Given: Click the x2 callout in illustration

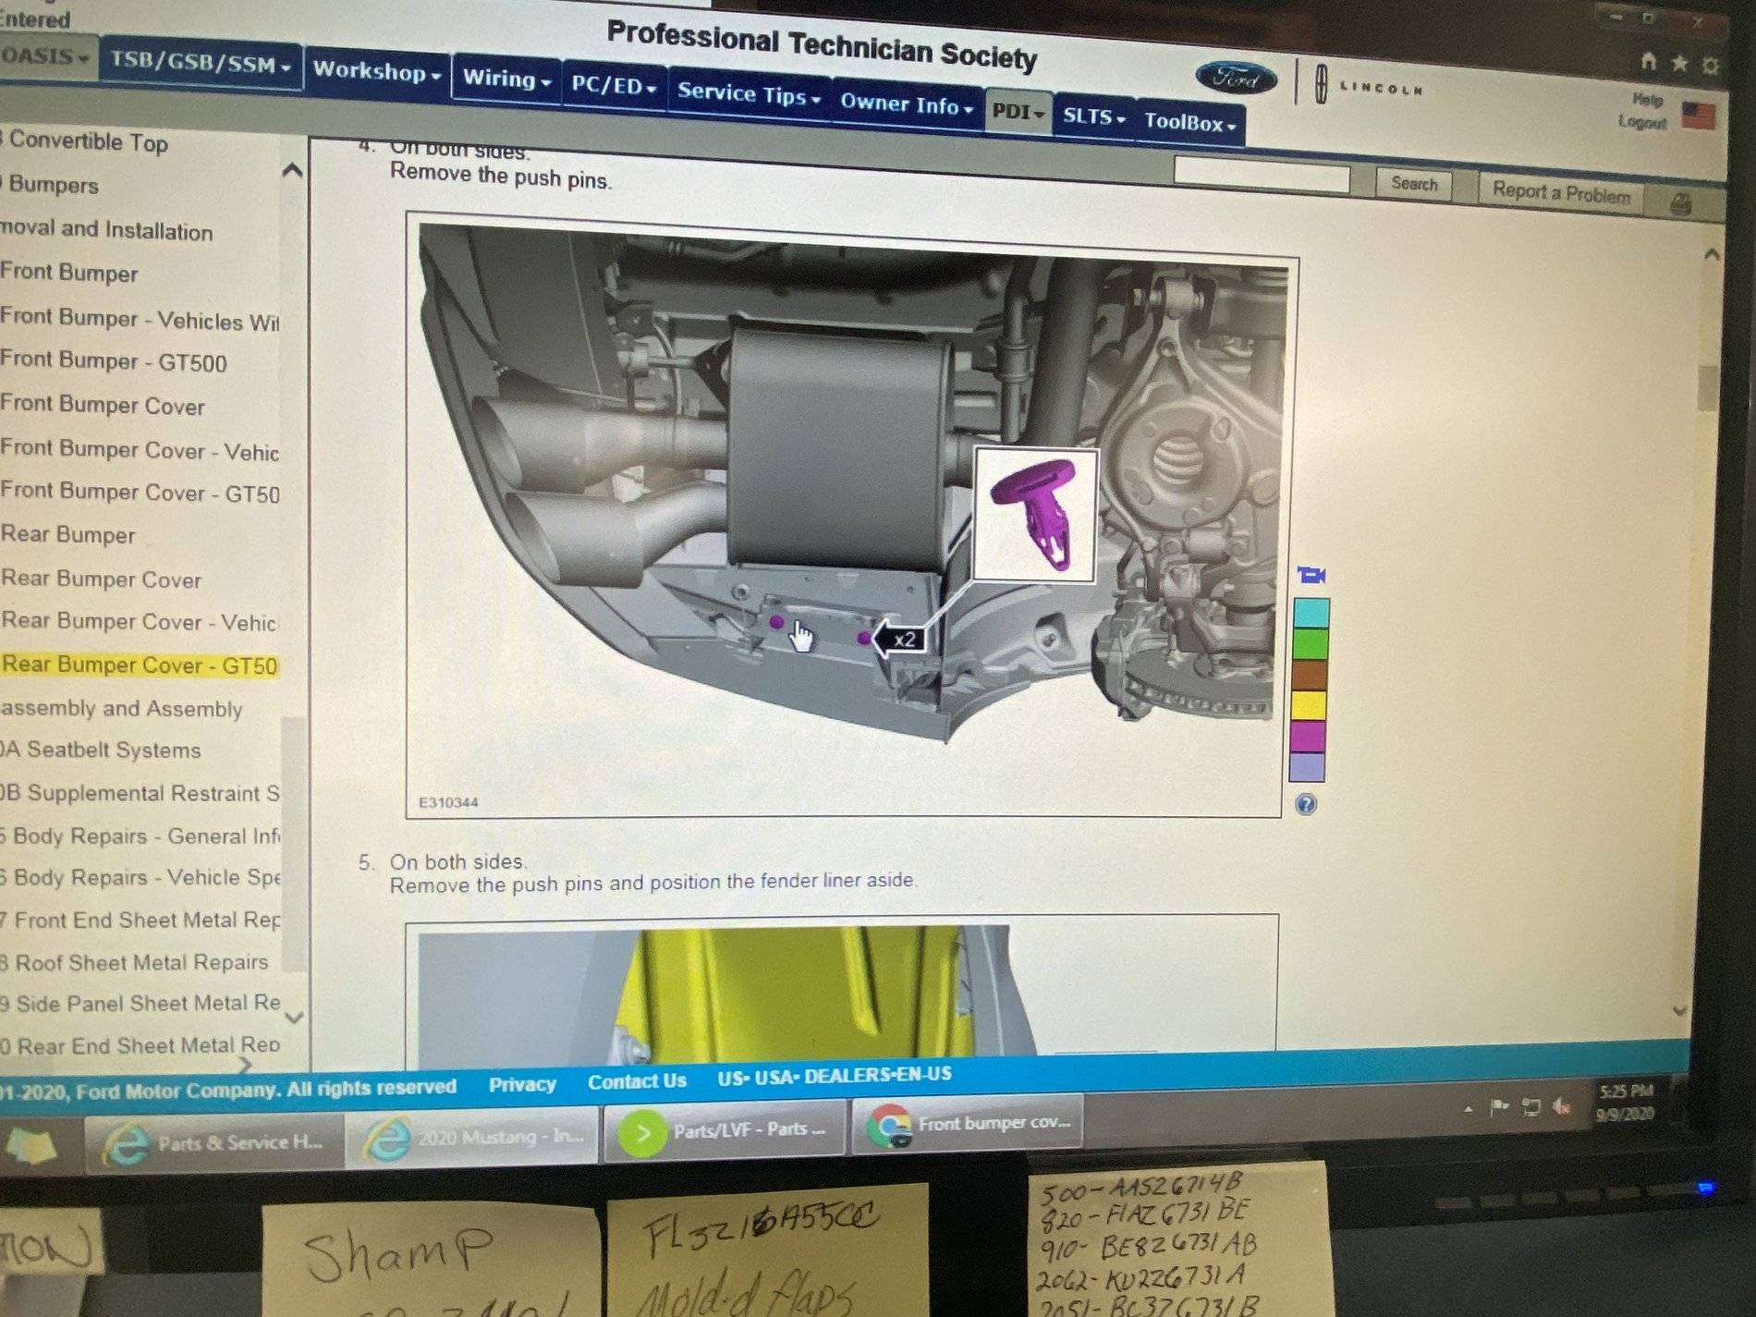Looking at the screenshot, I should (900, 640).
